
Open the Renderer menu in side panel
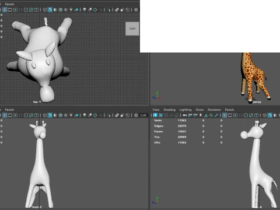tap(214, 110)
